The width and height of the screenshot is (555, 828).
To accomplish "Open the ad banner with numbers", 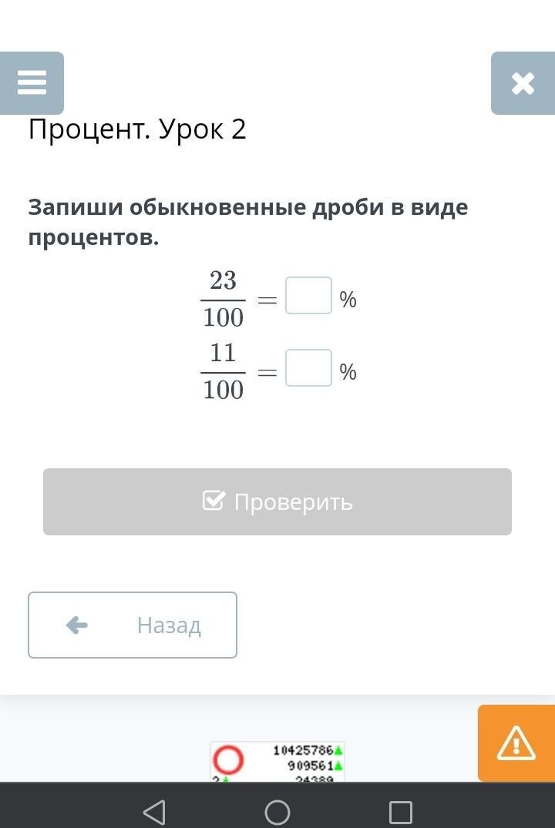I will click(277, 763).
